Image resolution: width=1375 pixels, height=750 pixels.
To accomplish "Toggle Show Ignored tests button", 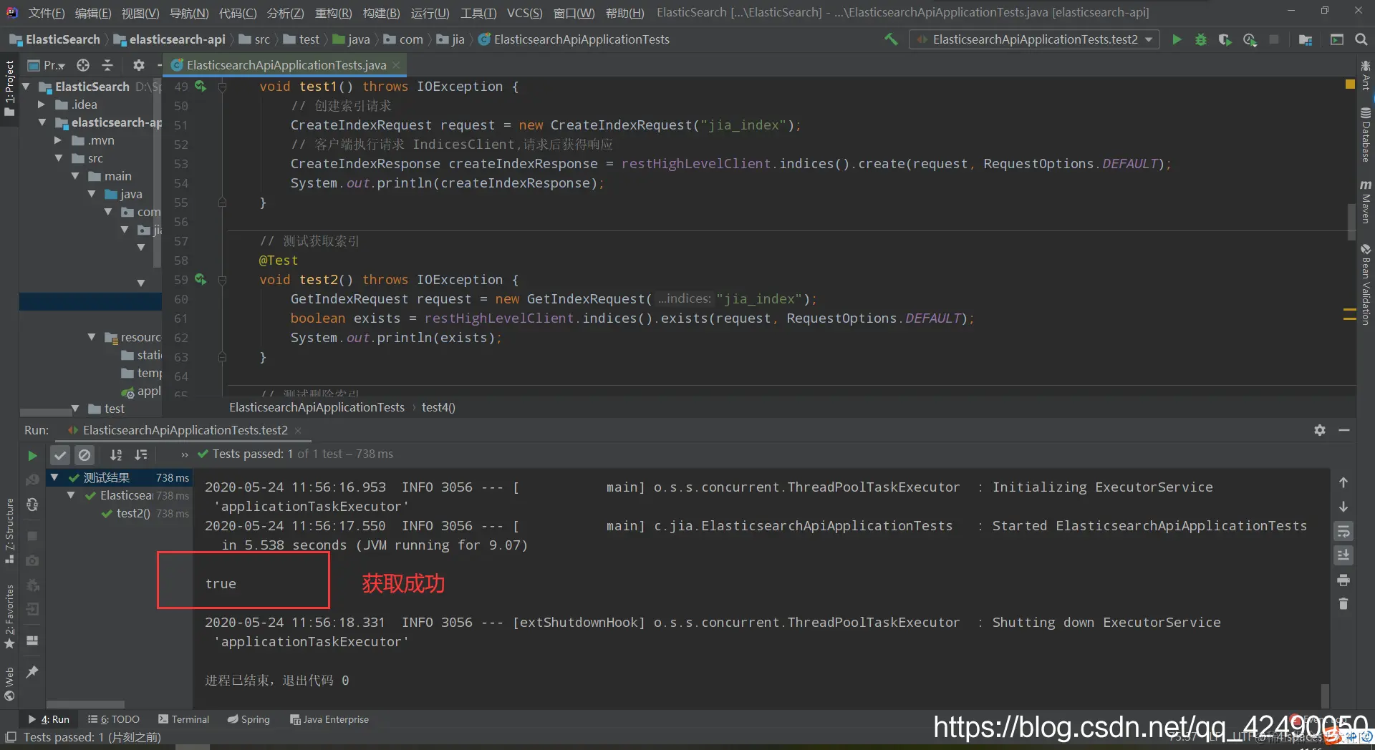I will coord(85,455).
